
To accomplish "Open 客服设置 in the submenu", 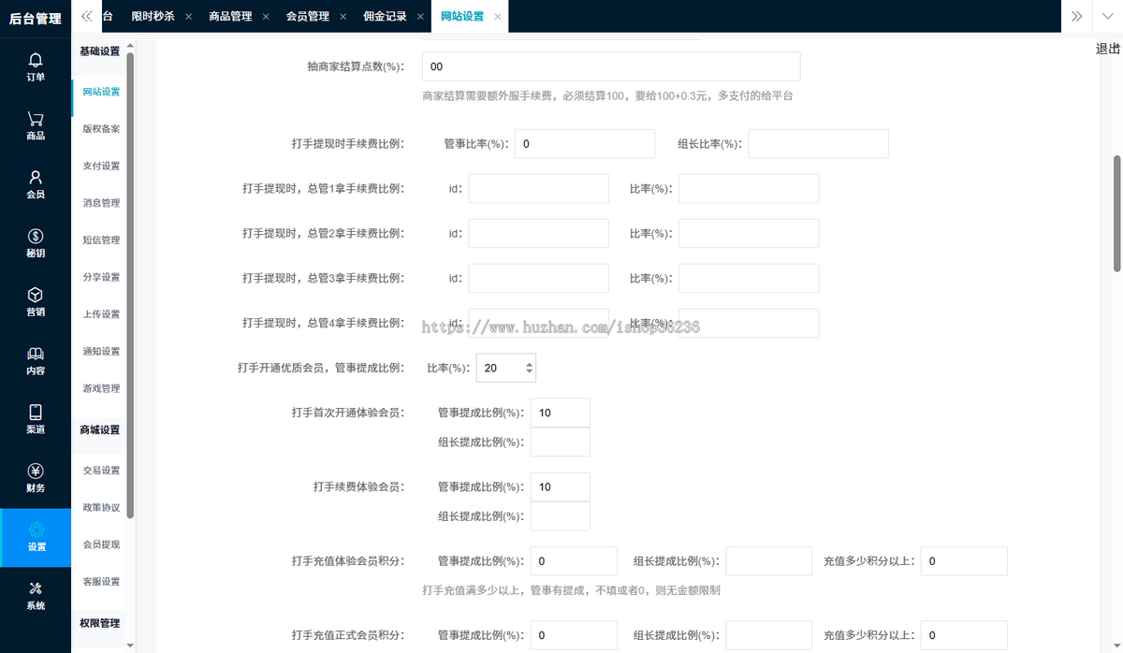I will click(101, 582).
